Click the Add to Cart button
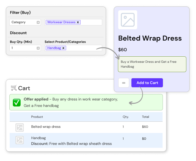 tap(147, 83)
